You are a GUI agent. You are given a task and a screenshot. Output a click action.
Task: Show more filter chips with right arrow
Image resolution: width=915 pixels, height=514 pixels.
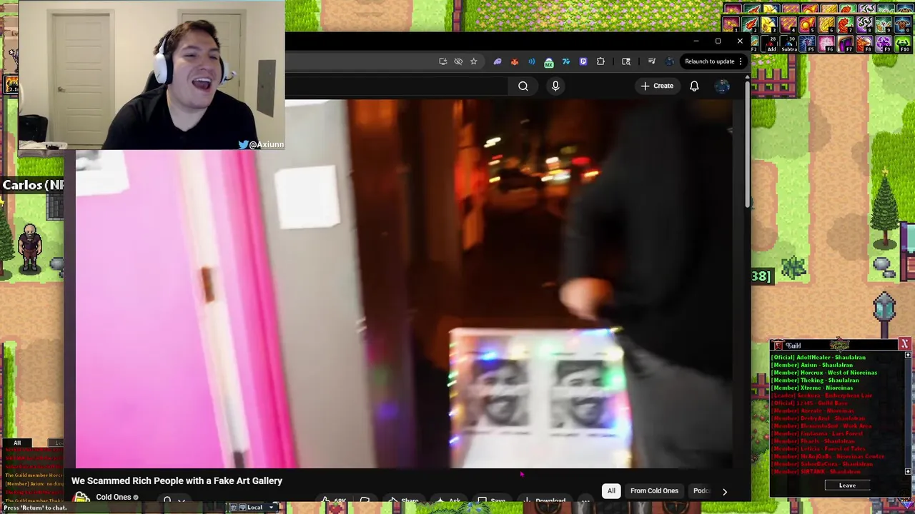[724, 492]
